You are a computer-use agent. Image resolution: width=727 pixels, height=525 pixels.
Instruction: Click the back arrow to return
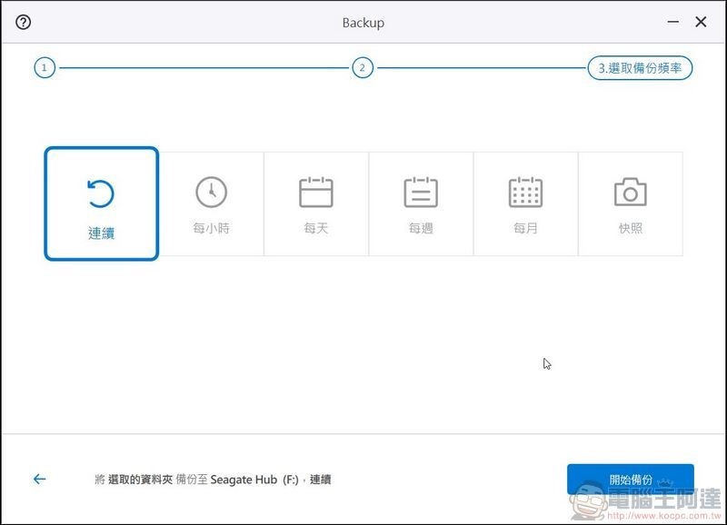point(38,479)
